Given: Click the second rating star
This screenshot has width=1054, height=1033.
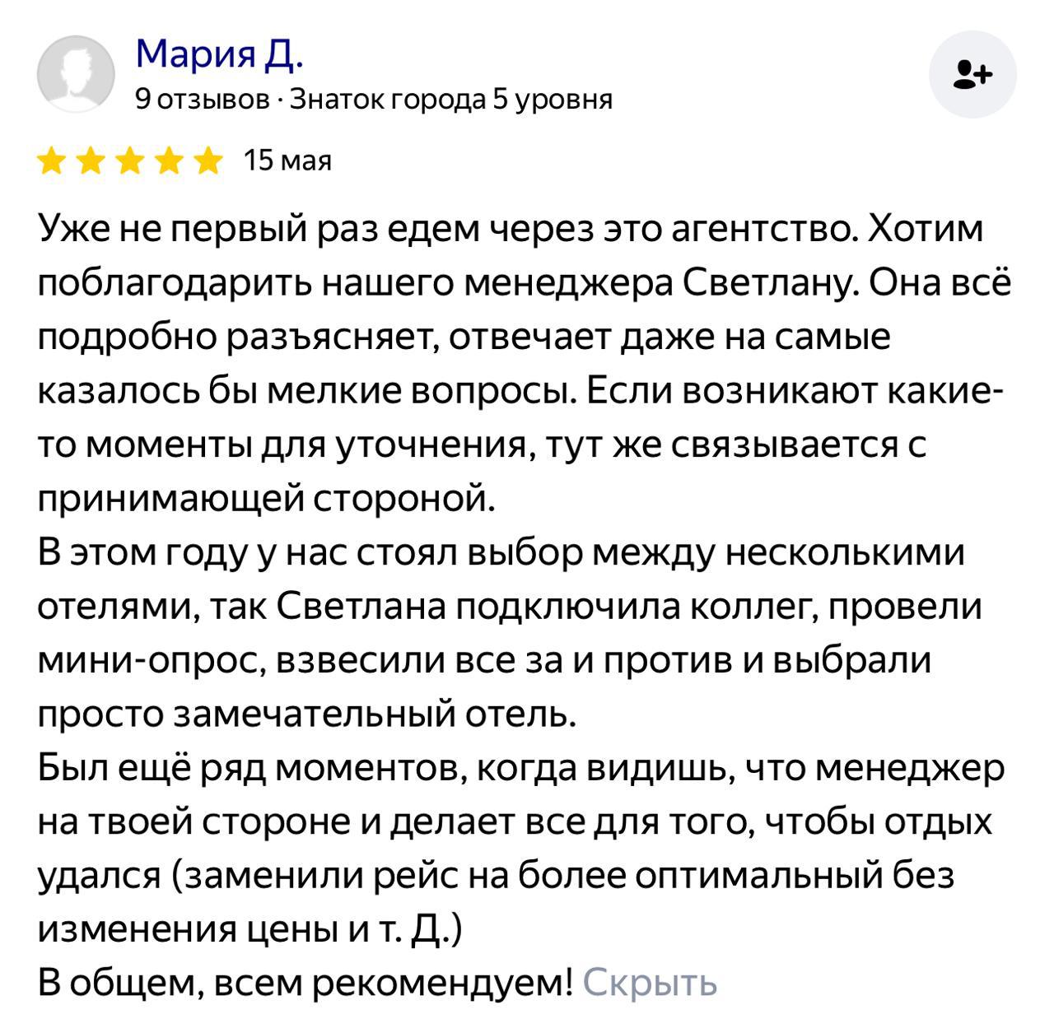Looking at the screenshot, I should [91, 161].
